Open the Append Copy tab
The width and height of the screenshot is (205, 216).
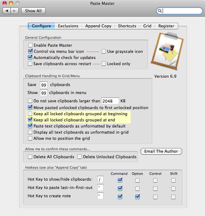tap(98, 26)
